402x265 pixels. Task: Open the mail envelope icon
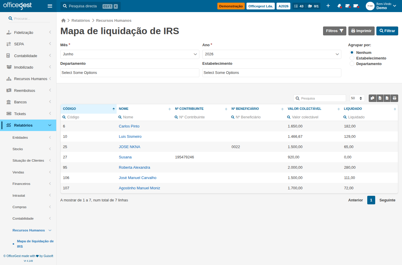(348, 6)
